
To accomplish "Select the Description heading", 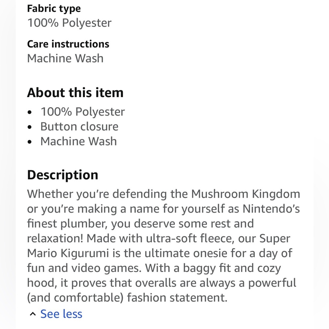I will (63, 175).
